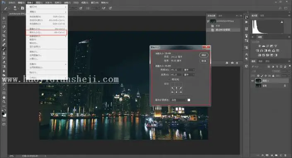Open the width unit dropdown

189,70
